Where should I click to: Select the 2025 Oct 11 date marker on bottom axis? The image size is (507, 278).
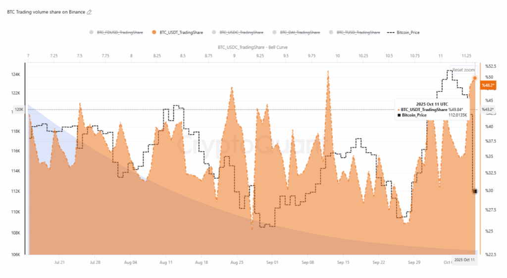coord(465,260)
